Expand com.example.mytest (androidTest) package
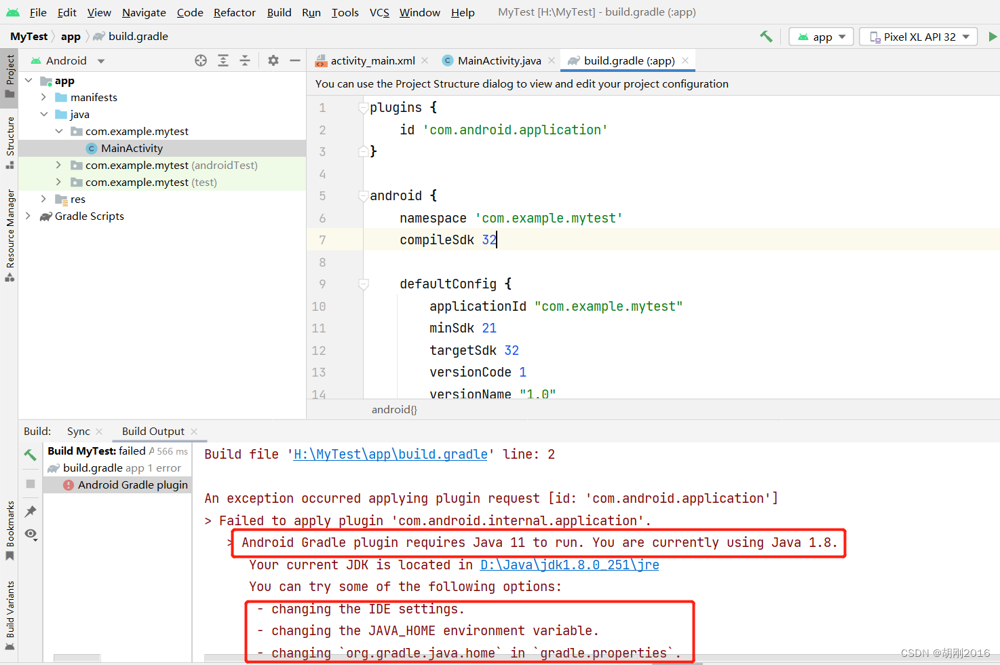 tap(59, 165)
